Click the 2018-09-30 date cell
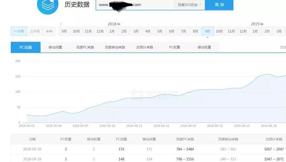The height and width of the screenshot is (162, 286). (x=32, y=149)
